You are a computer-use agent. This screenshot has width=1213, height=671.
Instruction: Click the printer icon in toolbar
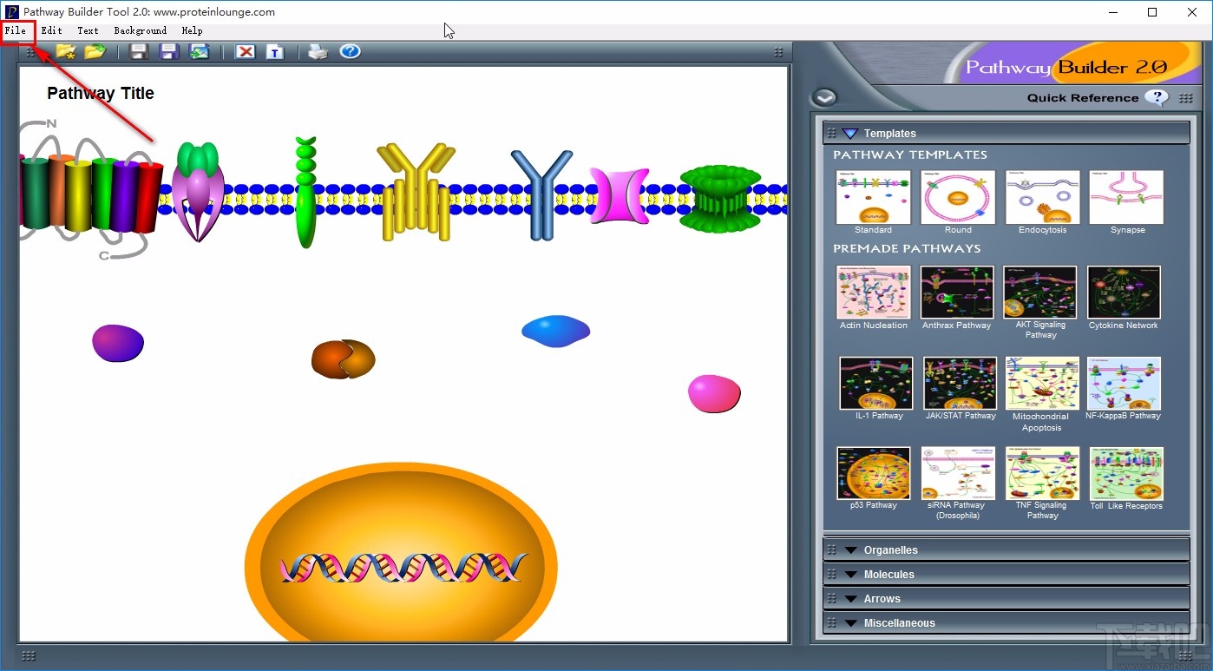point(318,52)
